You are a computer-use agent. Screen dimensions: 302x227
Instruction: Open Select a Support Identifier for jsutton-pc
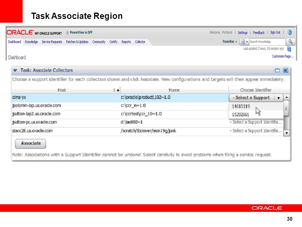pyautogui.click(x=256, y=122)
